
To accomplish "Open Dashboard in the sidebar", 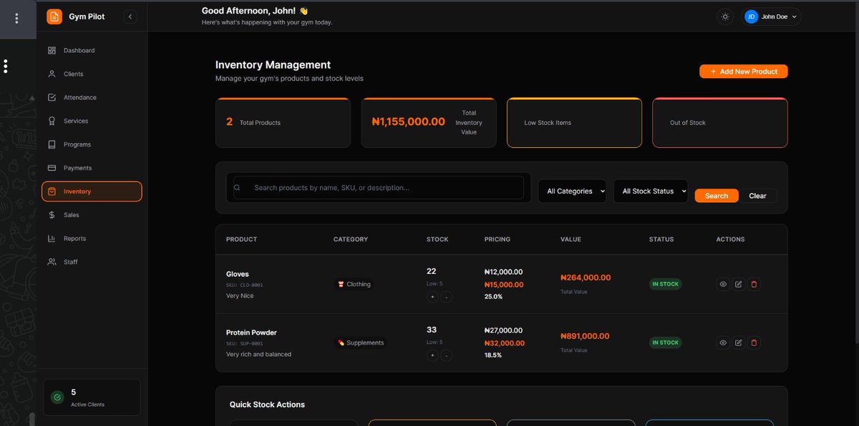I will [x=92, y=51].
